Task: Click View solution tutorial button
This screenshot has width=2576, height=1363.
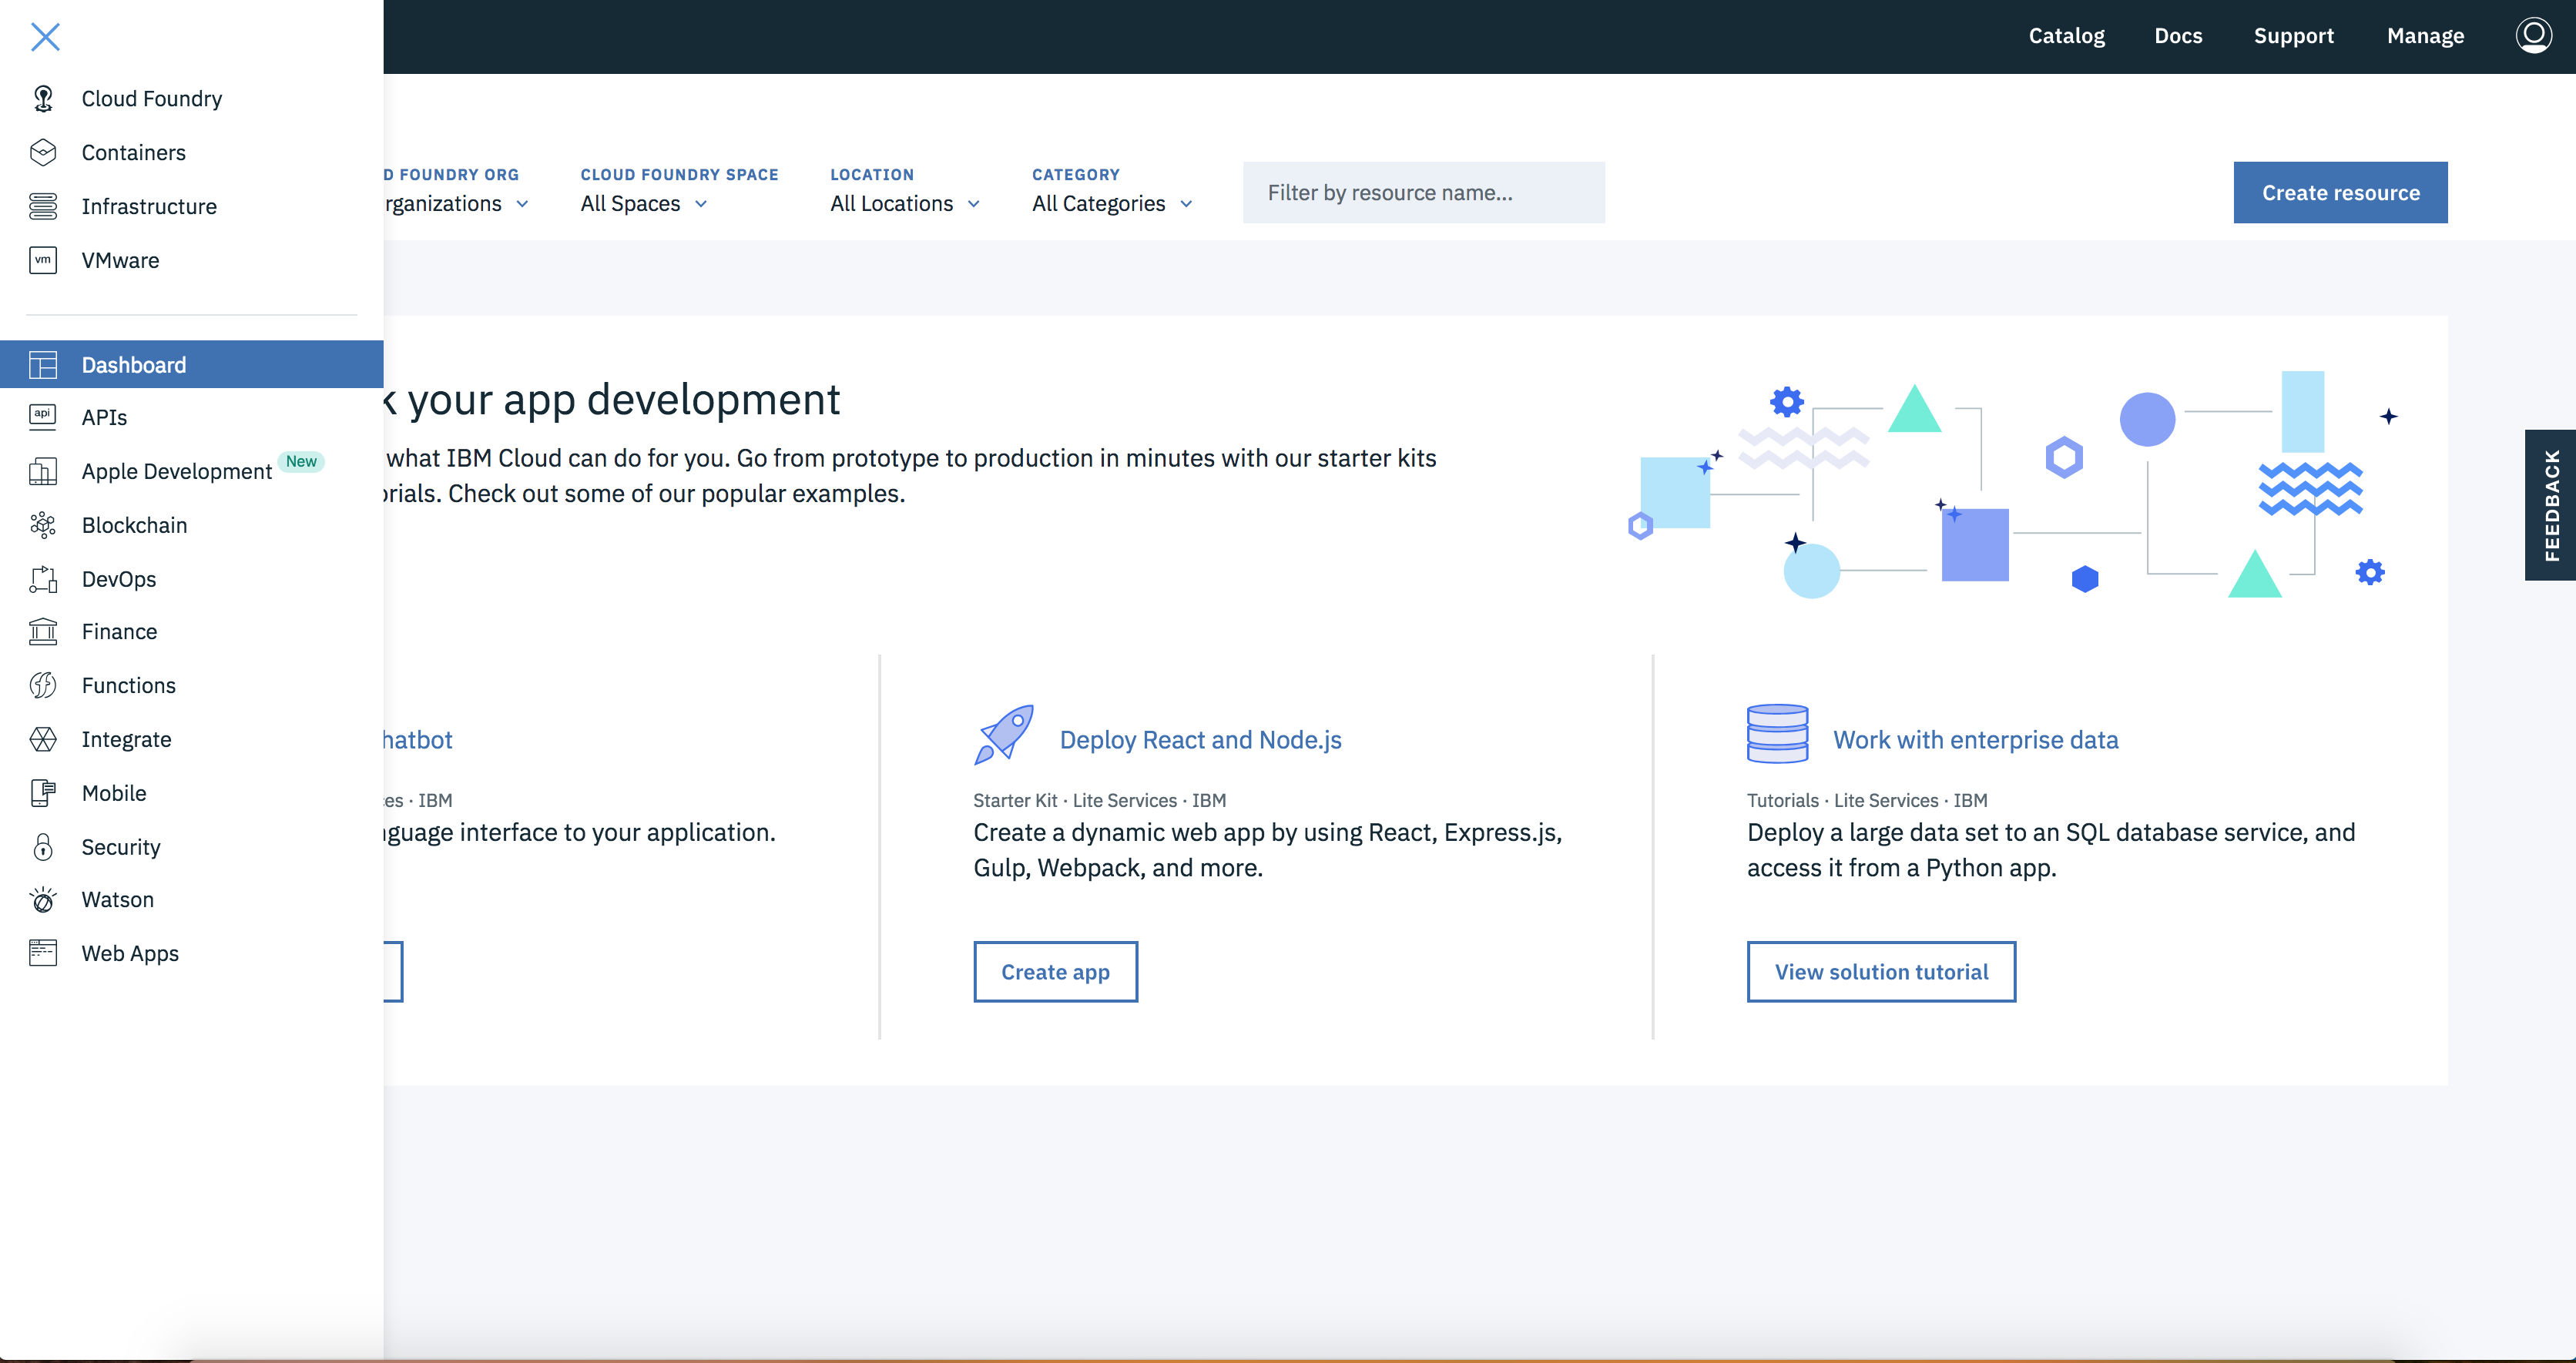Action: pos(1881,971)
